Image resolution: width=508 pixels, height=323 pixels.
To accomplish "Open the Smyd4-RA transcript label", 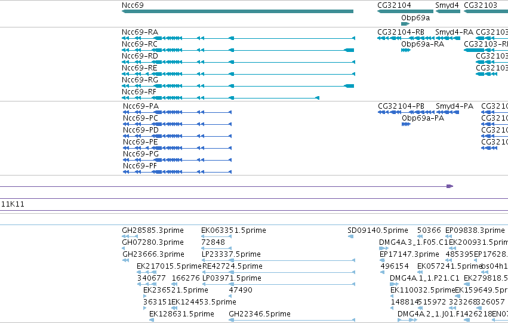I will tap(454, 32).
